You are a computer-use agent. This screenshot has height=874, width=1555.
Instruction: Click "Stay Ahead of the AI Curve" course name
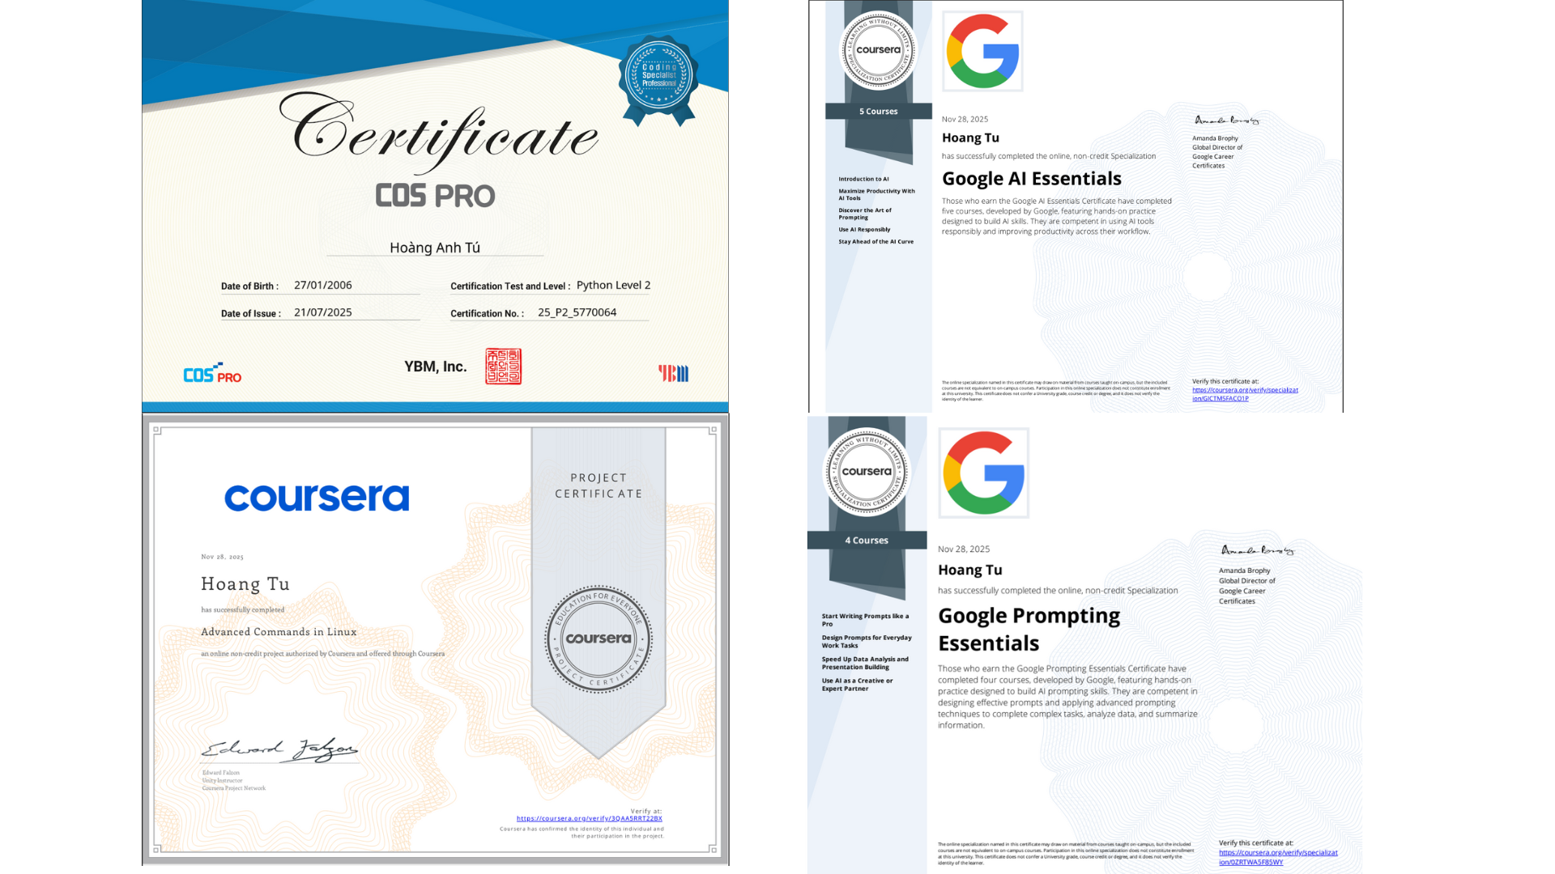pos(875,242)
